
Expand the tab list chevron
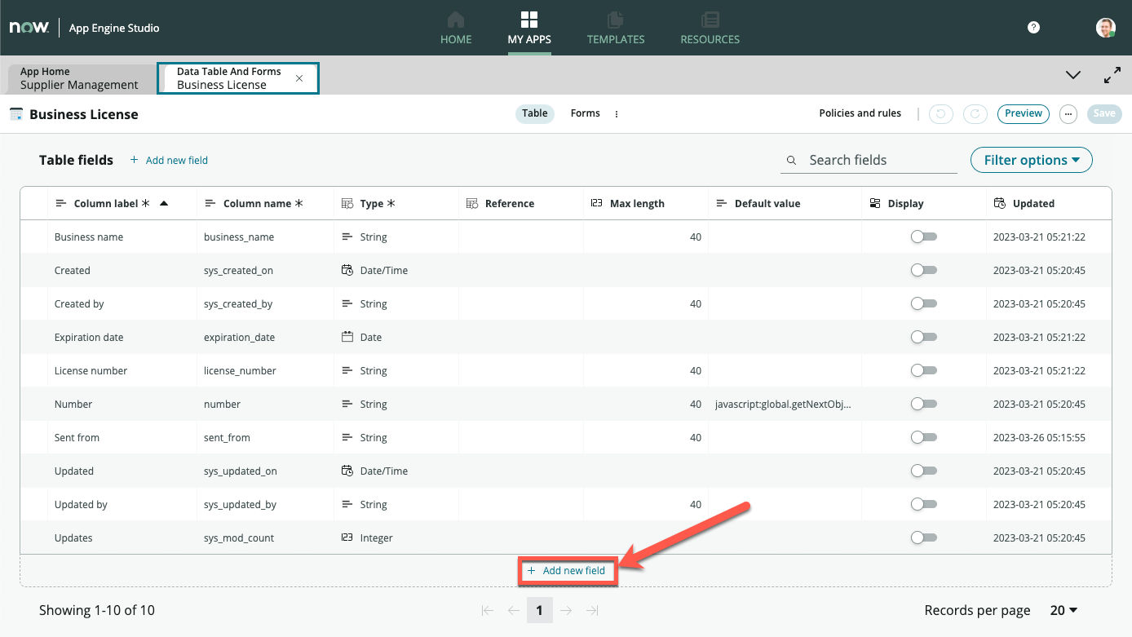coord(1073,75)
